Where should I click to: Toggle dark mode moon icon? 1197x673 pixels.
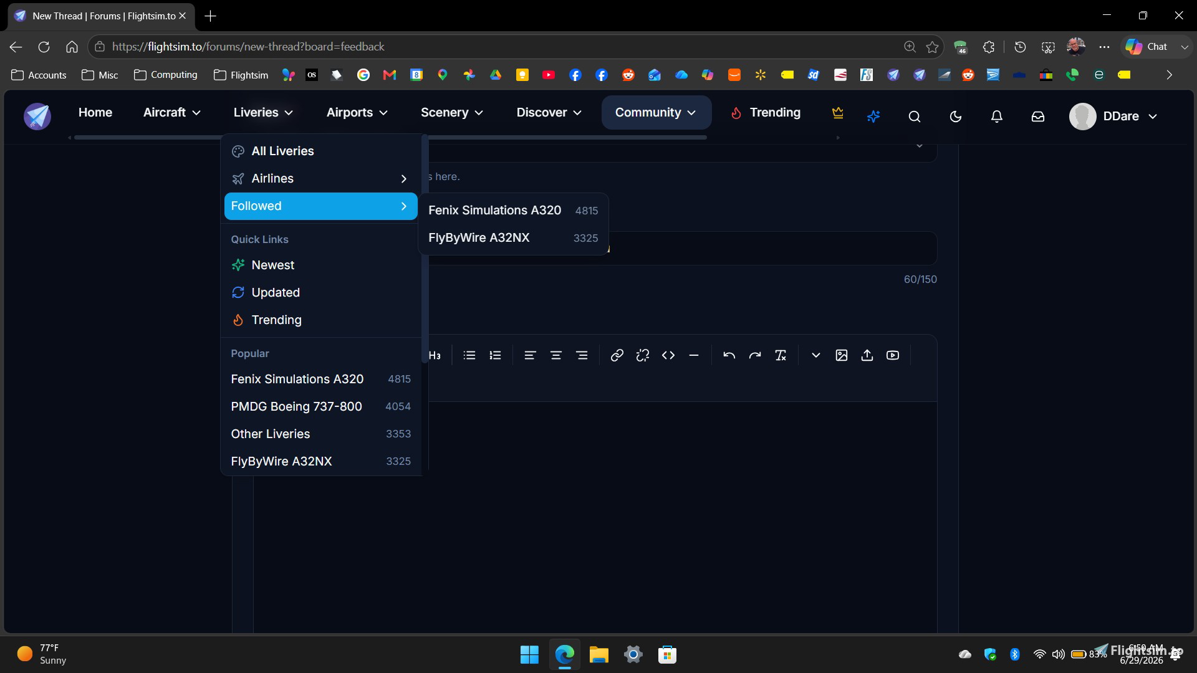(x=956, y=117)
